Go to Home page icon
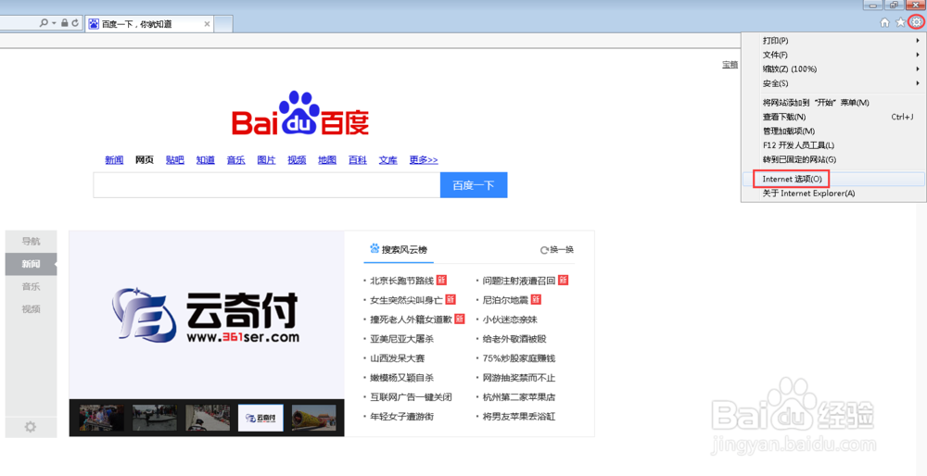927x476 pixels. click(885, 22)
